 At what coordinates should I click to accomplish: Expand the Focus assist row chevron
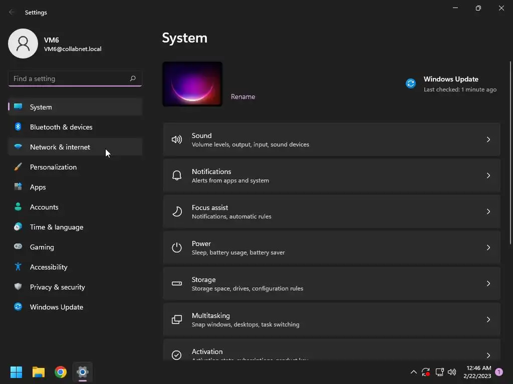[488, 211]
